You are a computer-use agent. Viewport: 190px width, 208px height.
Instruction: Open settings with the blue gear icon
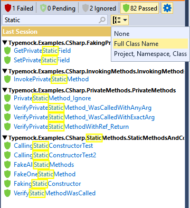pos(167,8)
